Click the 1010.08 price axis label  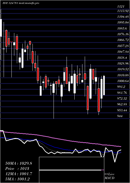click(x=123, y=75)
